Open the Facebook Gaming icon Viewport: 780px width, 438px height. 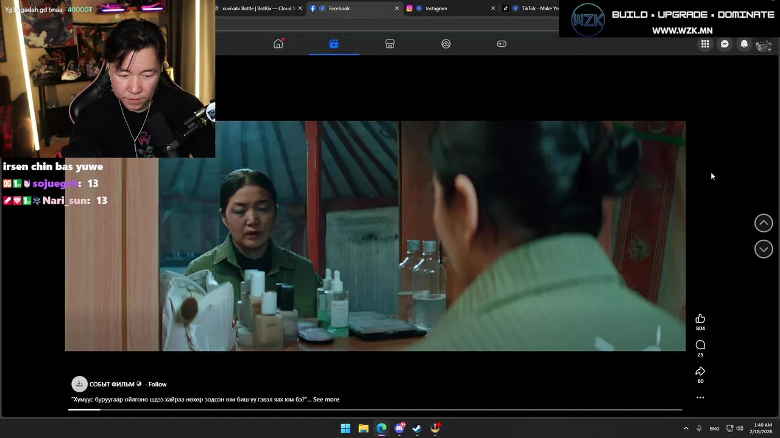tap(502, 44)
